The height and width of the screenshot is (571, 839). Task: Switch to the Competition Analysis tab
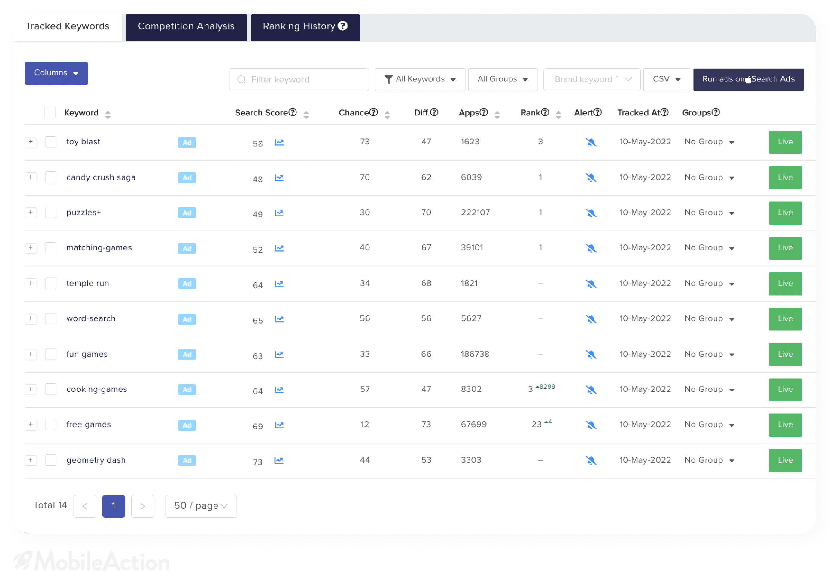coord(186,27)
